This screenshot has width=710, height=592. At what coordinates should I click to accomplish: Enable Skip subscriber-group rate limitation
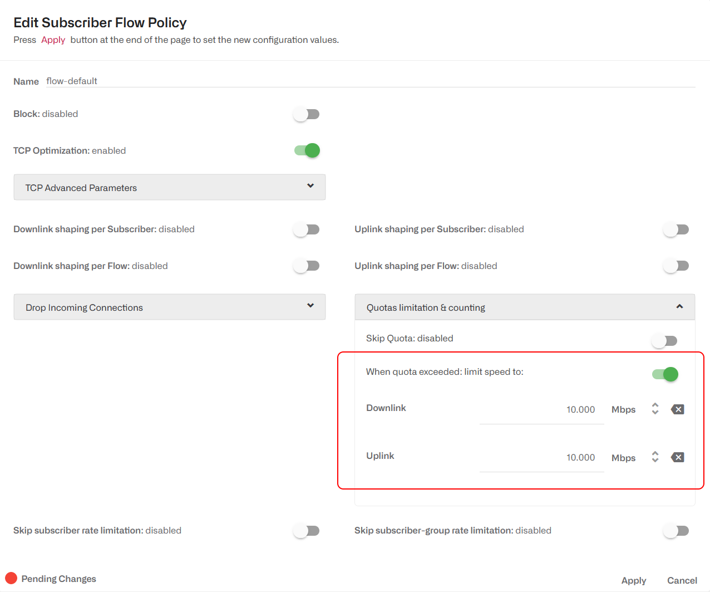tap(676, 531)
